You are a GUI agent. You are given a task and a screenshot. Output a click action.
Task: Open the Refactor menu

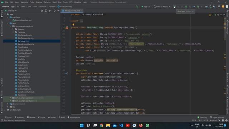[x=47, y=3]
